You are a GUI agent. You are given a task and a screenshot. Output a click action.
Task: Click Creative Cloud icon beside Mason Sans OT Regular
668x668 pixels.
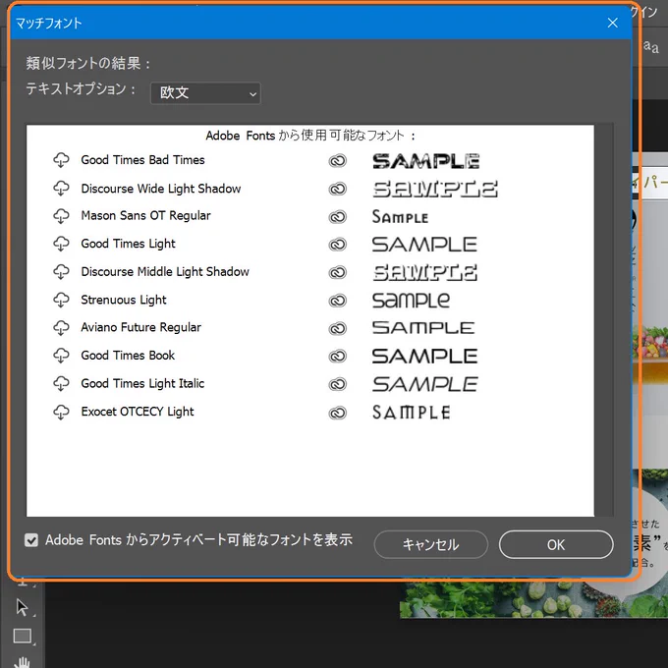337,217
